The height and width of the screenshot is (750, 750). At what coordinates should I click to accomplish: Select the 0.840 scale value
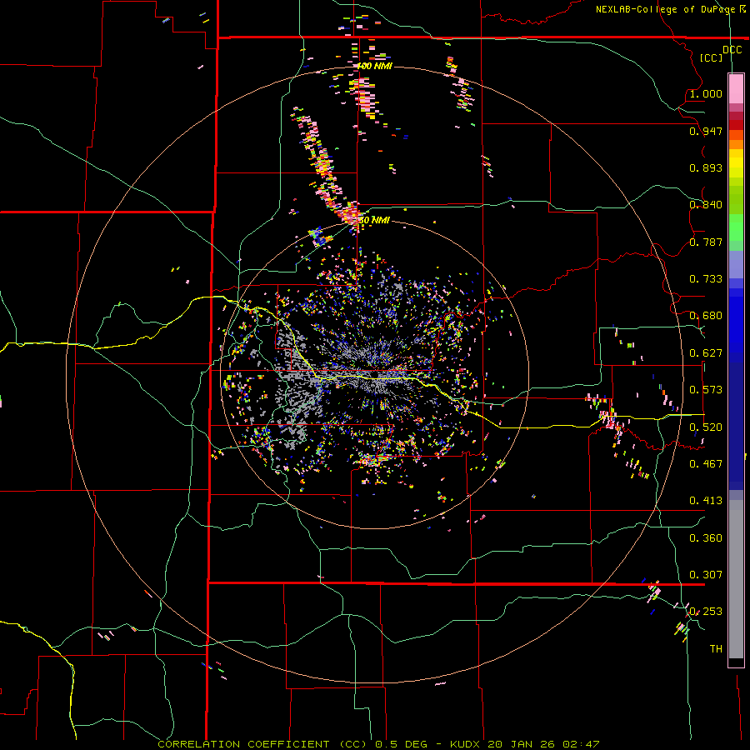[x=706, y=205]
